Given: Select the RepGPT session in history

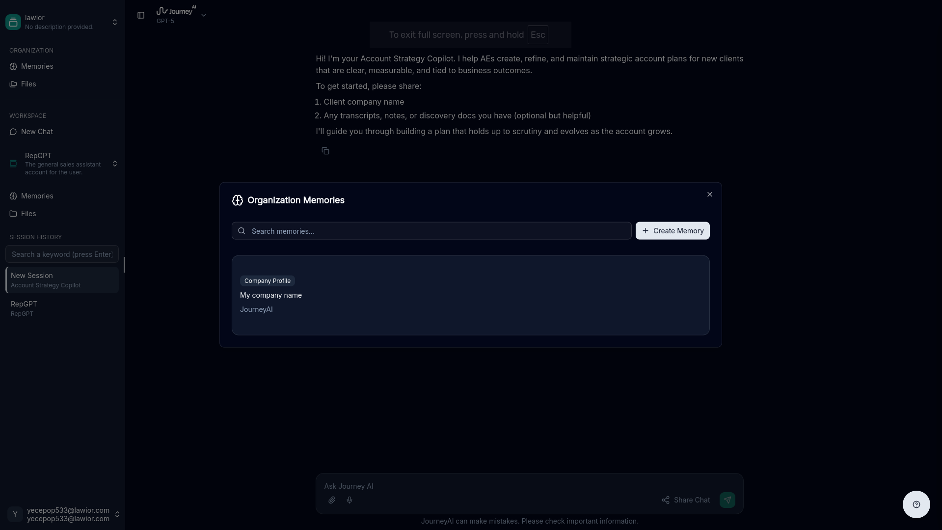Looking at the screenshot, I should pos(62,308).
